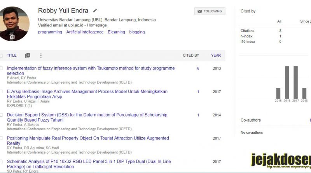This screenshot has height=173, width=311.
Task: Sort articles by TITLE column header
Action: point(12,56)
